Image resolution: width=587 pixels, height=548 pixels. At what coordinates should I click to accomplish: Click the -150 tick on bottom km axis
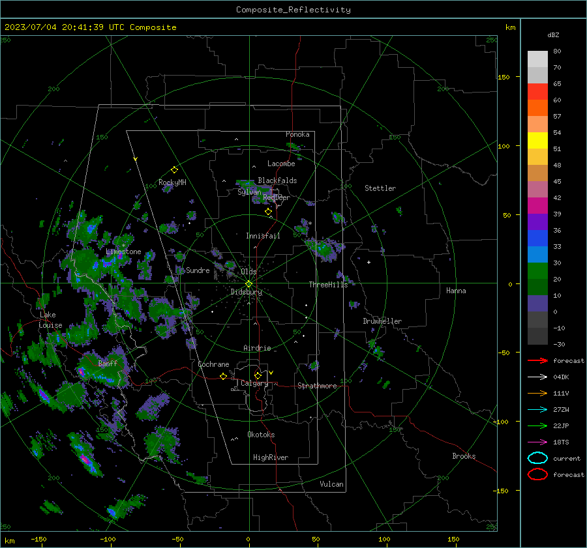(38, 540)
